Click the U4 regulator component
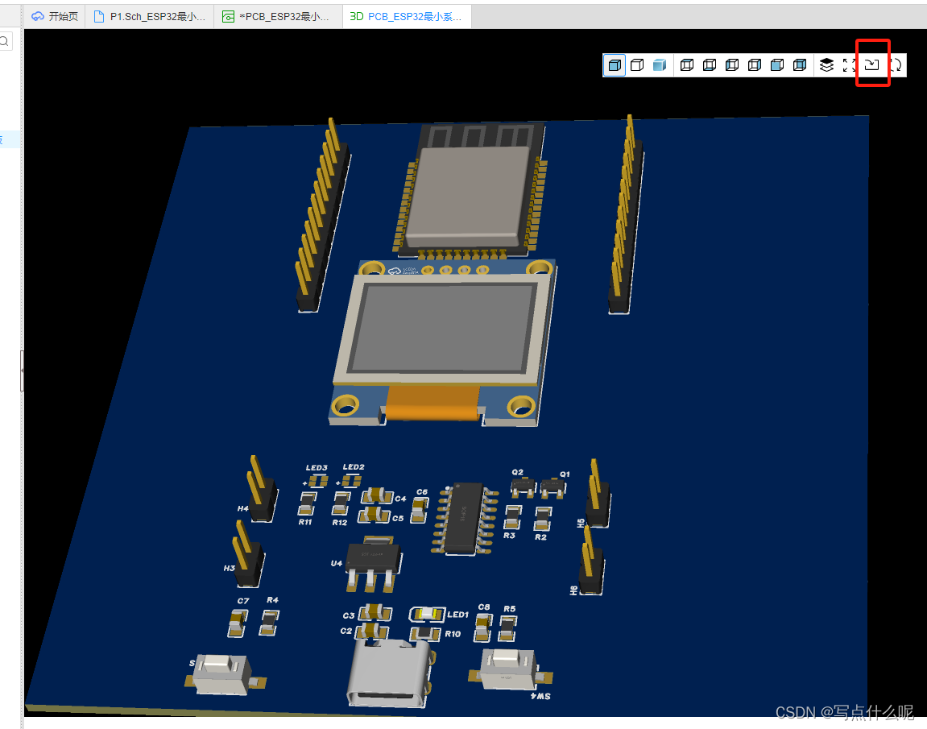Image resolution: width=927 pixels, height=729 pixels. [373, 562]
